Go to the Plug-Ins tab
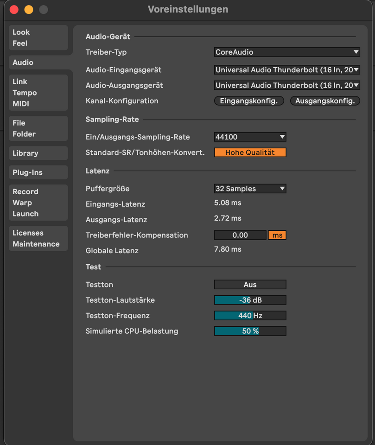 (x=38, y=172)
